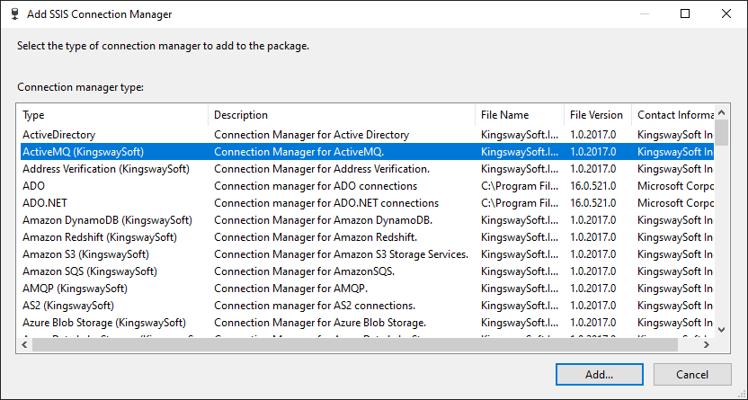The image size is (748, 400).
Task: Click 'Connection Manager for Amazon Redshift.' description
Action: (316, 237)
